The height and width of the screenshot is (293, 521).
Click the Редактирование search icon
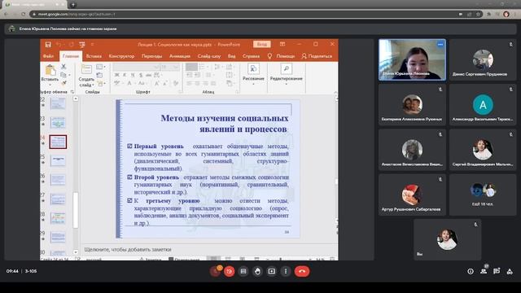coord(286,69)
